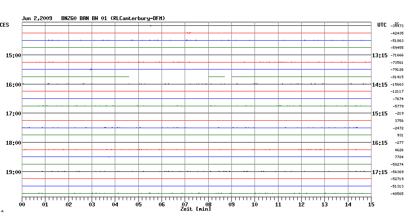Click the 17:15 UTC time label
The width and height of the screenshot is (406, 216).
380,172
